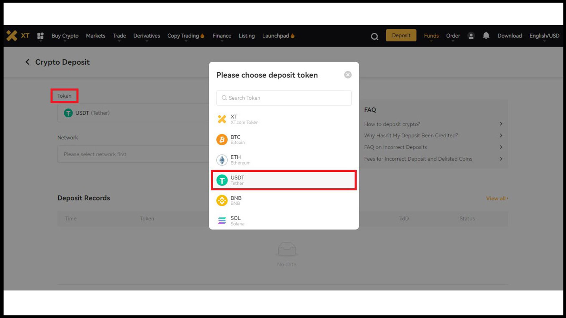Screen dimensions: 566x318
Task: Open 'How to deposit crypto?' FAQ
Action: (x=392, y=124)
